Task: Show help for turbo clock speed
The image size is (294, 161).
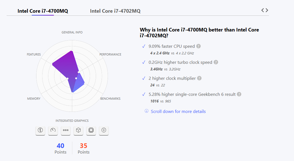Action: pyautogui.click(x=216, y=62)
